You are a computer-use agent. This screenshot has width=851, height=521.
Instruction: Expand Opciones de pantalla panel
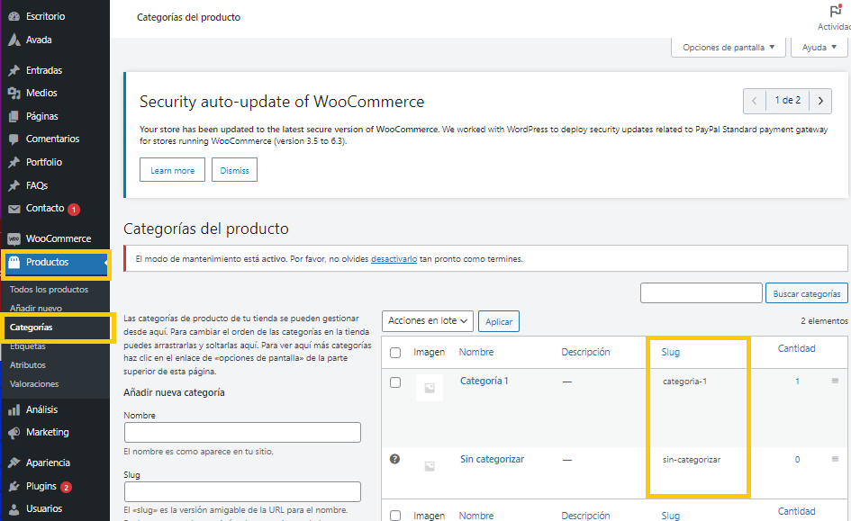click(728, 48)
